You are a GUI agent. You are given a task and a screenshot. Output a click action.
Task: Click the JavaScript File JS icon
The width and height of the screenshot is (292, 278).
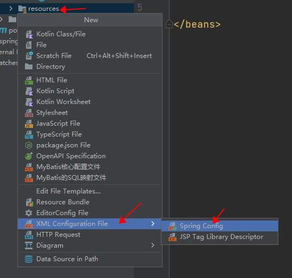29,124
